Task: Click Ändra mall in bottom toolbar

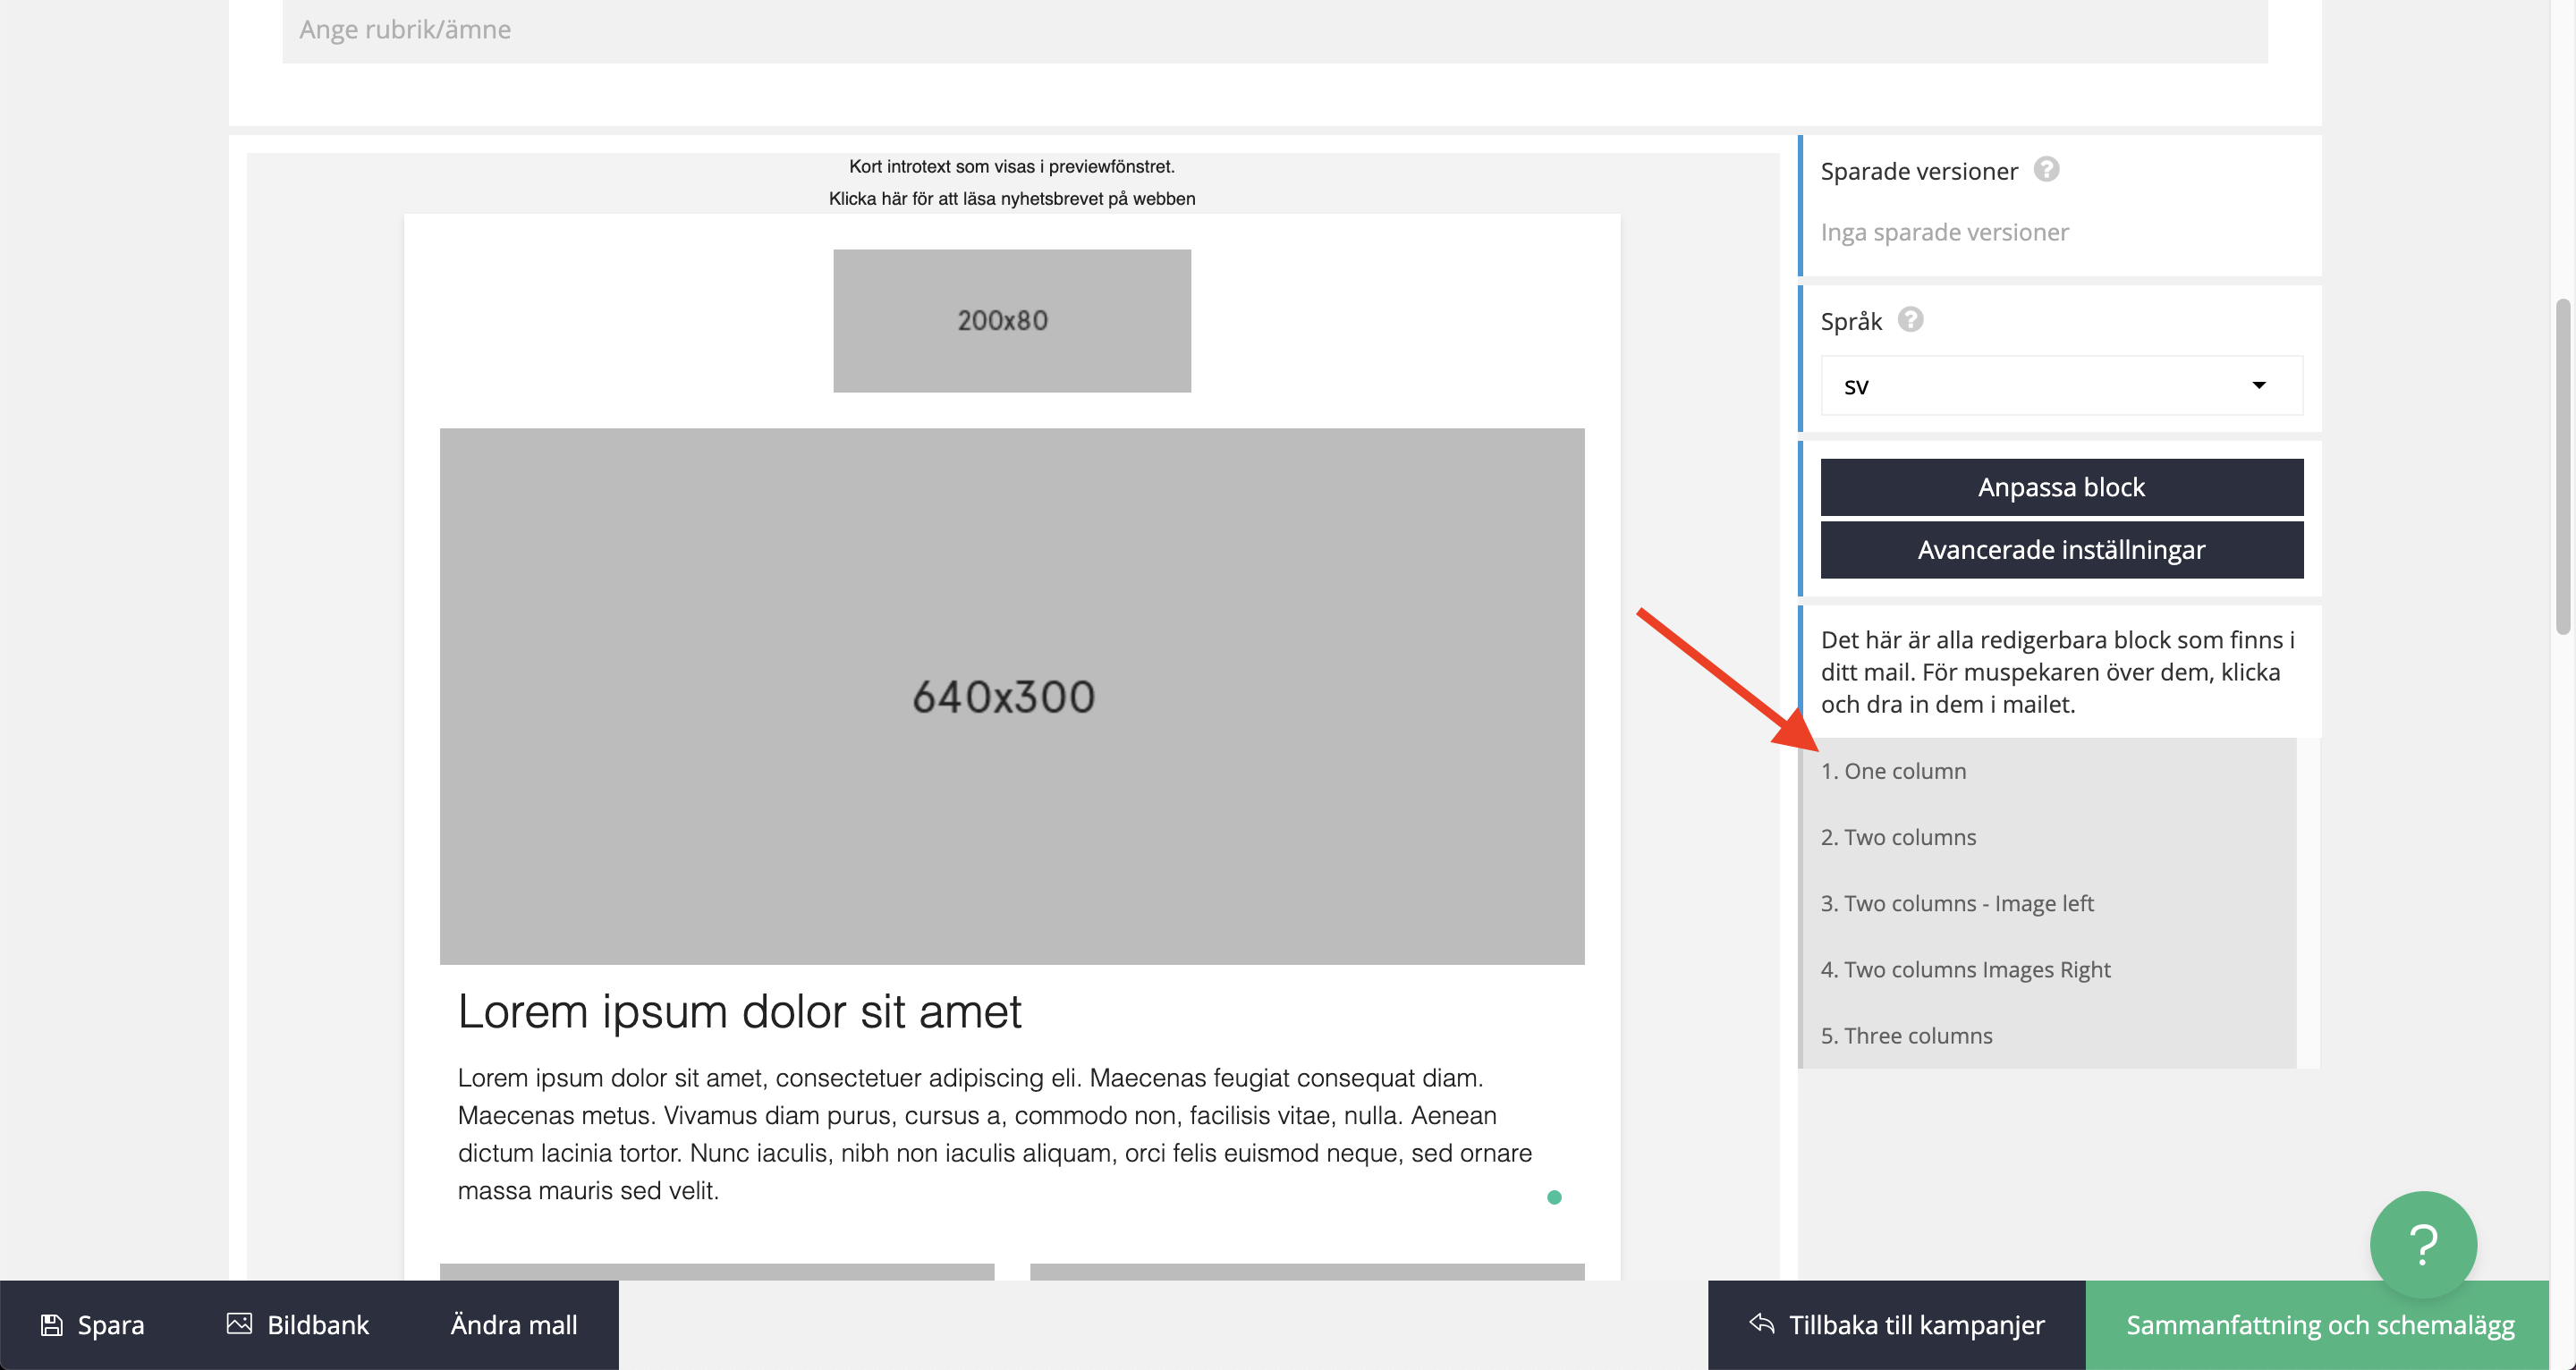Action: pyautogui.click(x=513, y=1325)
